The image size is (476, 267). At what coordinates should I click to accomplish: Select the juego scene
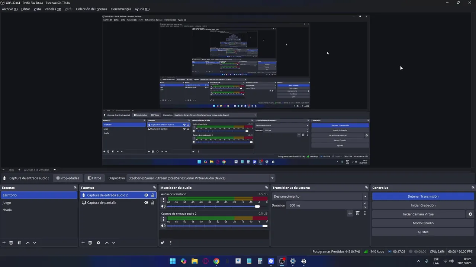click(39, 202)
